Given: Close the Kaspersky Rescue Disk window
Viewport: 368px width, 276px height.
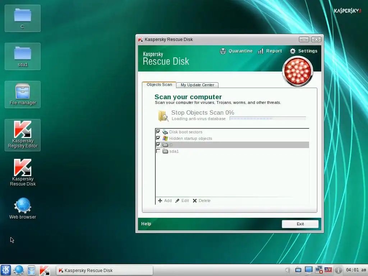Looking at the screenshot, I should [x=316, y=40].
